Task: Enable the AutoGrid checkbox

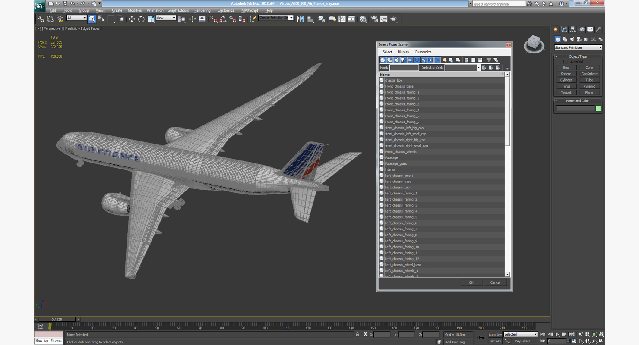Action: click(566, 62)
